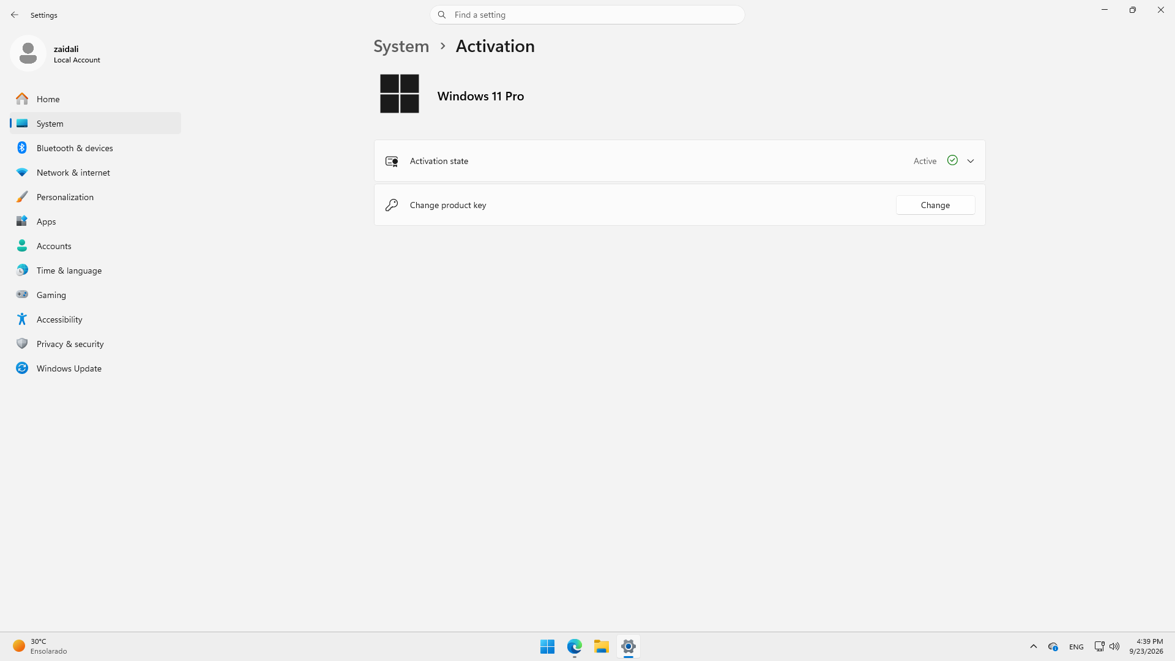Click the Activation state label
Image resolution: width=1175 pixels, height=661 pixels.
coord(439,161)
